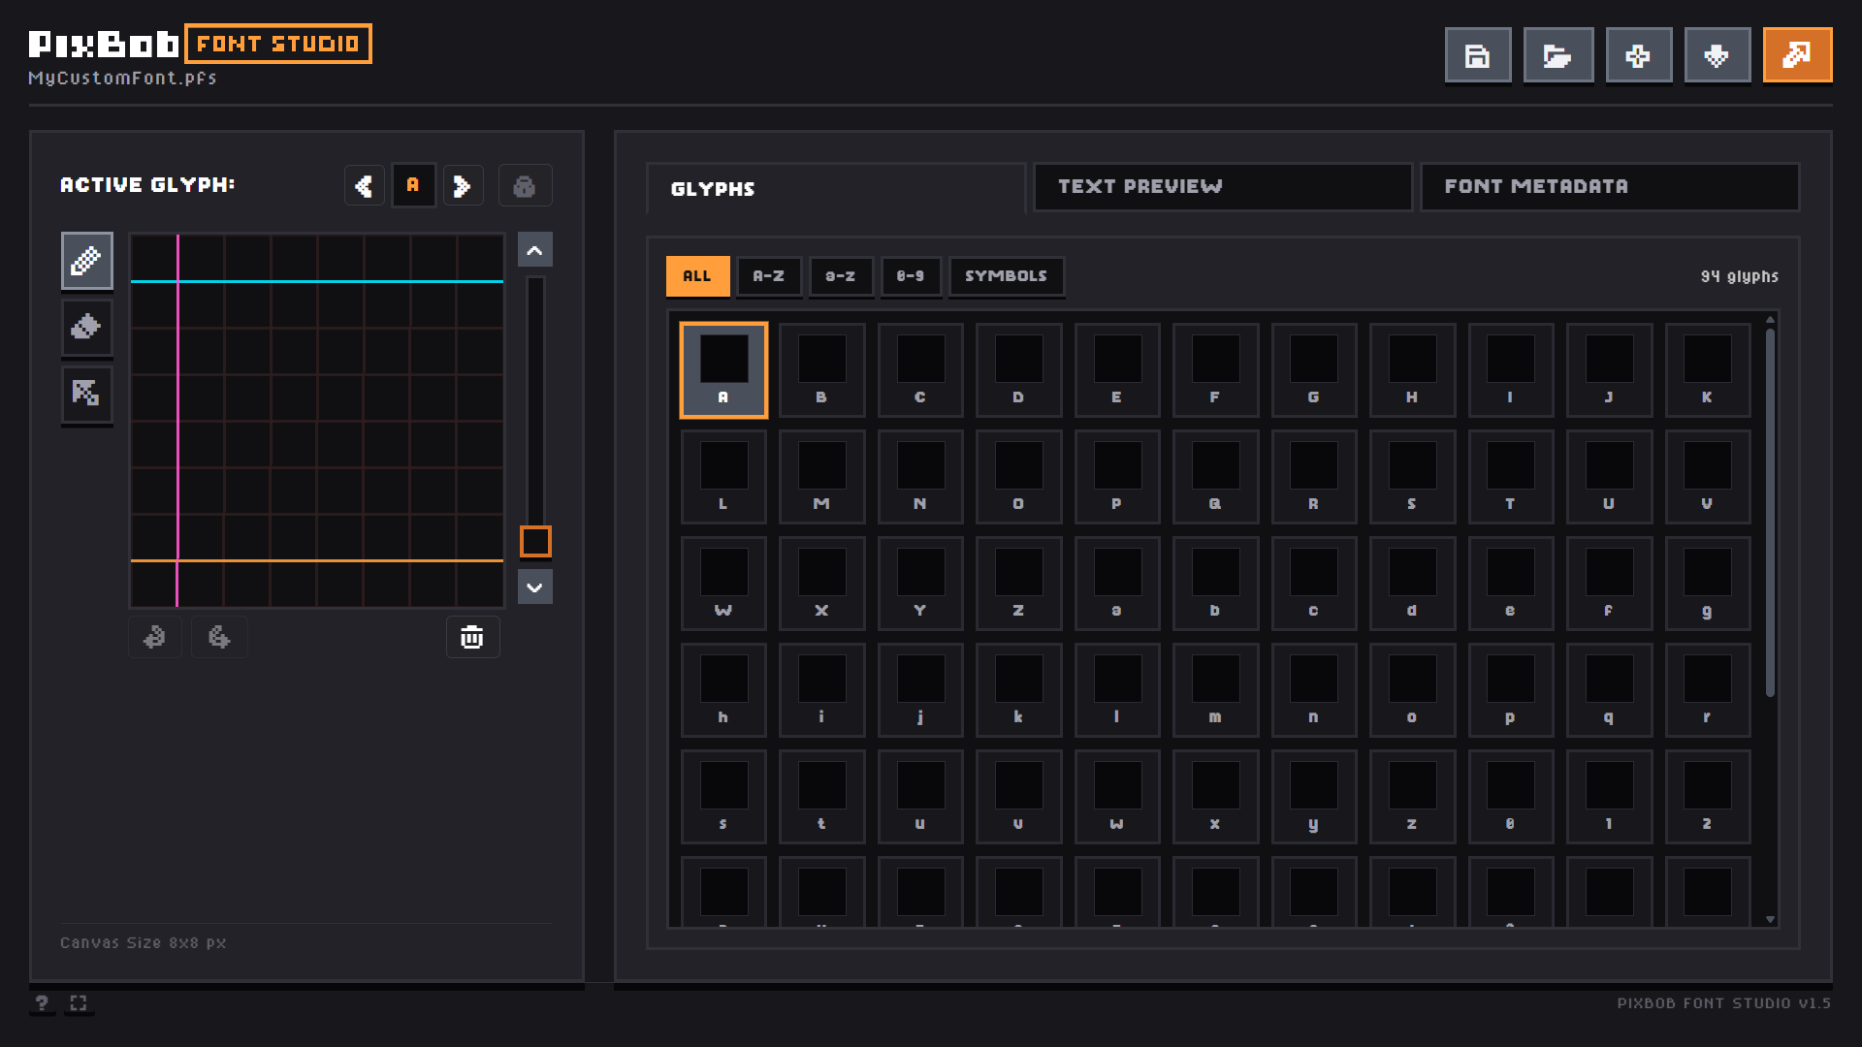Click the MyCustomFont.pfs file name
Viewport: 1862px width, 1047px height.
(x=122, y=78)
